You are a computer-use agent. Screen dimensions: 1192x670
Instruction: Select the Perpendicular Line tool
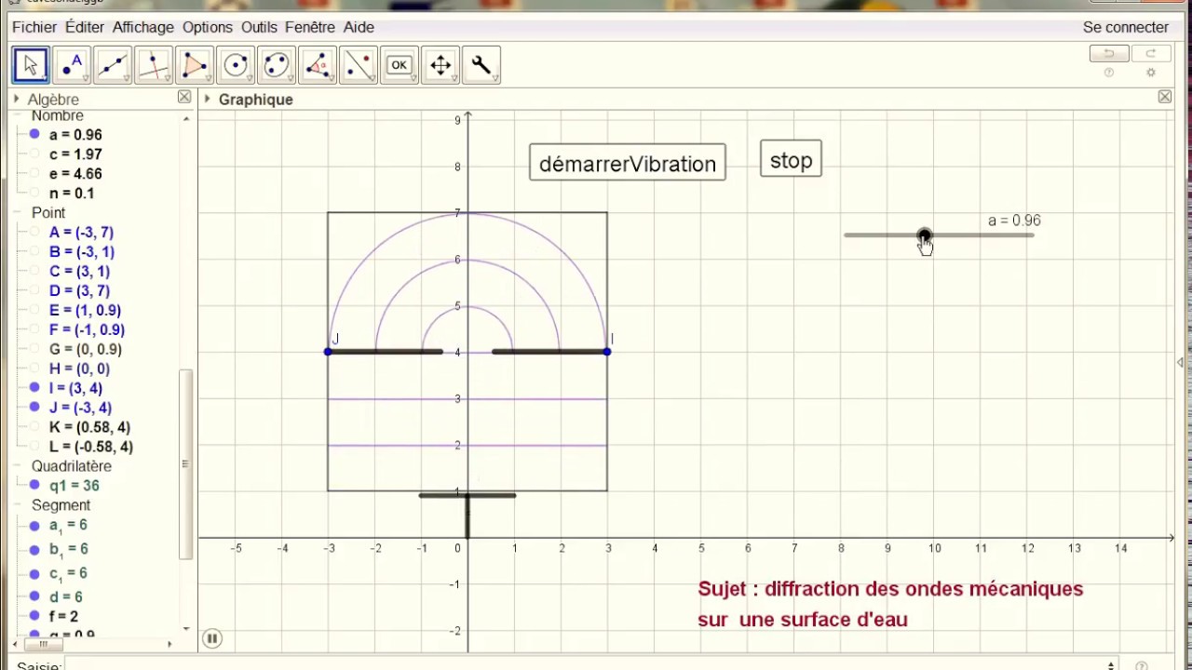[154, 65]
